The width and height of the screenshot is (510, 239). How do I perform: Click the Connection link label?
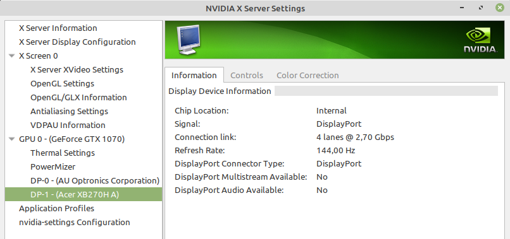point(205,137)
